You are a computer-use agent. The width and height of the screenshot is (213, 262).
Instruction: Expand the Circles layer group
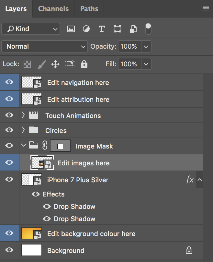pos(23,130)
